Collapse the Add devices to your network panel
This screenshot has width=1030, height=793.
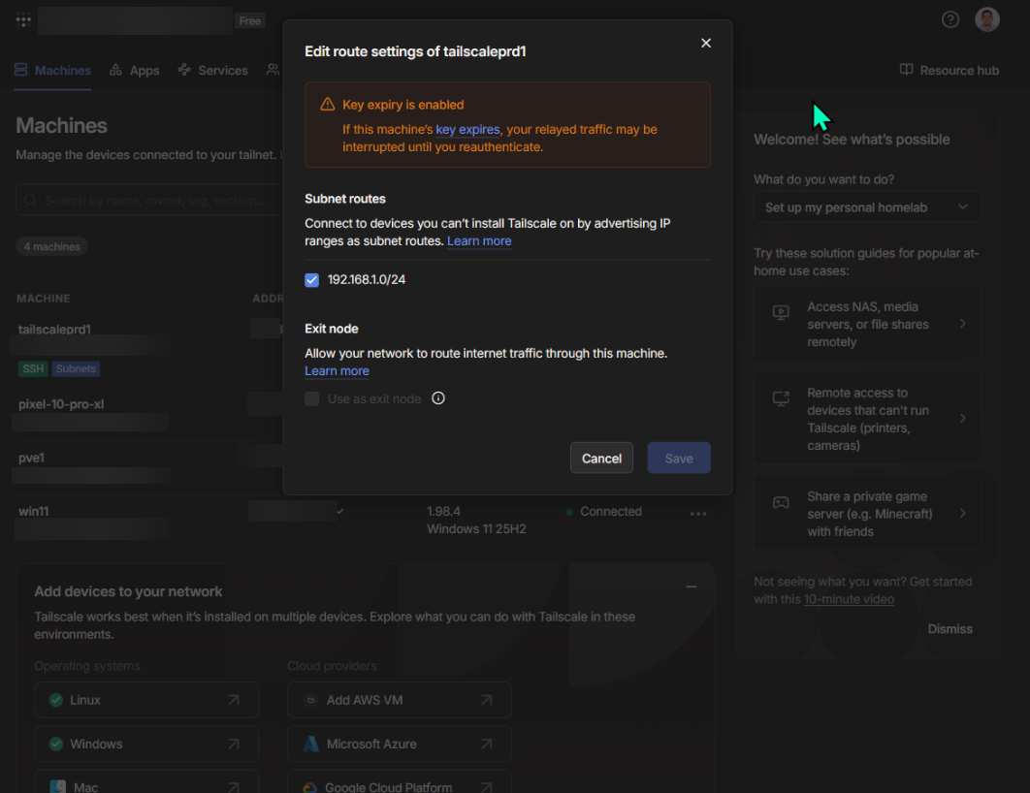pyautogui.click(x=692, y=587)
